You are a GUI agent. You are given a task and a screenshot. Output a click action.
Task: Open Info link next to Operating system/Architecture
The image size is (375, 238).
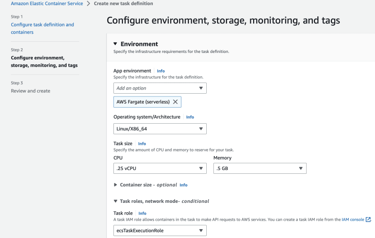point(190,117)
